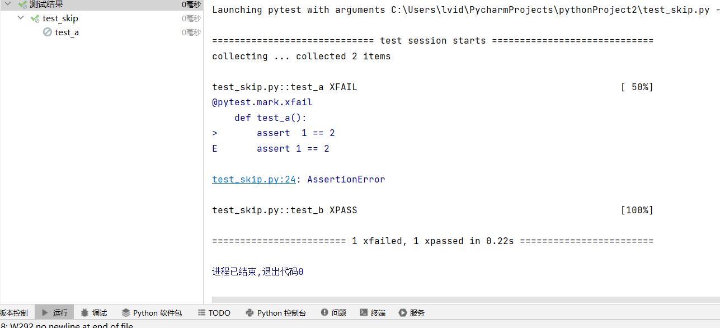
Task: Open the 版本控制 tool window tab
Action: click(x=13, y=313)
